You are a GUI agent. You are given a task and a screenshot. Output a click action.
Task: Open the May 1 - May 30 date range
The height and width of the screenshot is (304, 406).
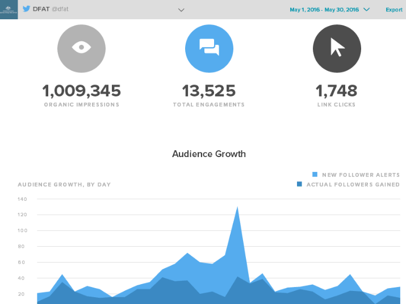[x=324, y=10]
